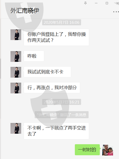This screenshot has width=119, height=159.
Task: Click contact avatar beside 咋啦 message
Action: coord(16,57)
